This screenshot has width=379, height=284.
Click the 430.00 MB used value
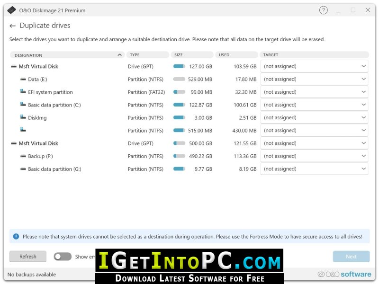244,131
